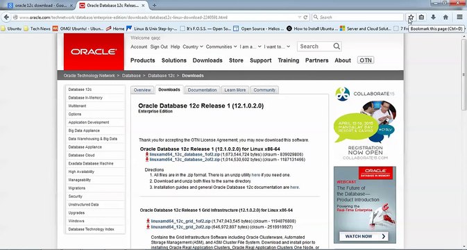The image size is (467, 250).
Task: Download linuxamd64_12c_grid_2of2.zip
Action: (180, 227)
